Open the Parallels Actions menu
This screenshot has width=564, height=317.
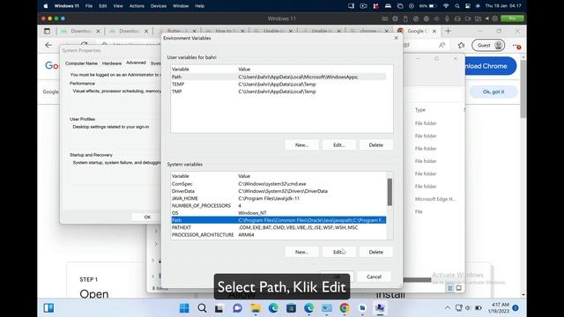pyautogui.click(x=137, y=6)
